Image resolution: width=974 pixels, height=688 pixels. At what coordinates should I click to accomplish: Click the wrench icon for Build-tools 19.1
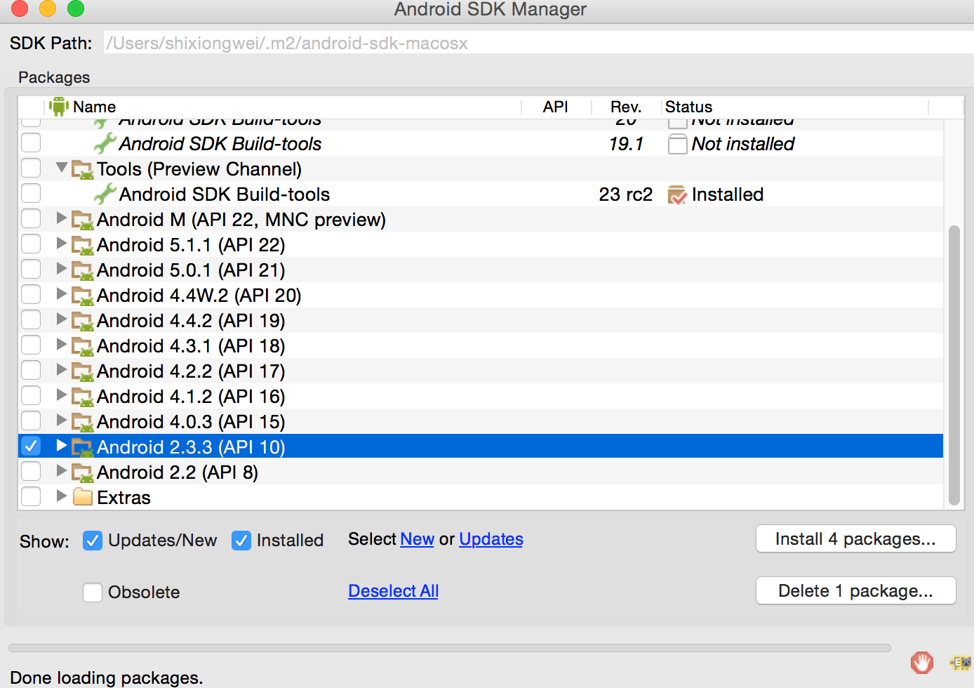[105, 143]
